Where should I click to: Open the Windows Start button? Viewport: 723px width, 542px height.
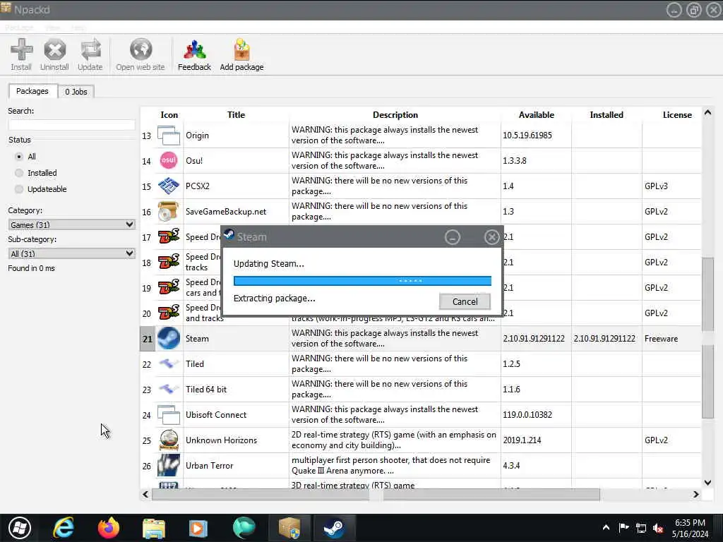coord(19,528)
